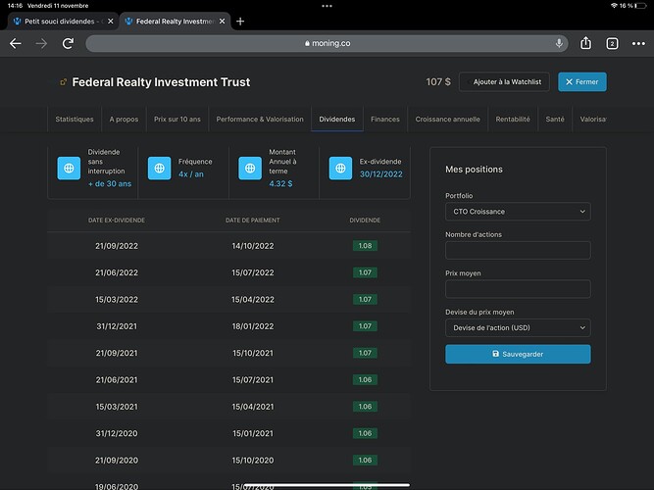This screenshot has height=490, width=654.
Task: Open the share sheet icon
Action: click(x=586, y=43)
